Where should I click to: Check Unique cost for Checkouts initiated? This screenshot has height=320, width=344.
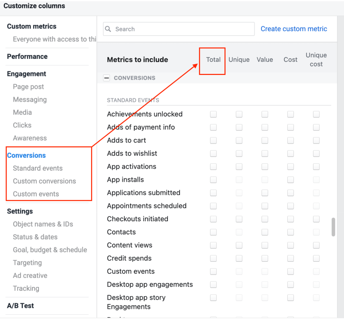[316, 219]
